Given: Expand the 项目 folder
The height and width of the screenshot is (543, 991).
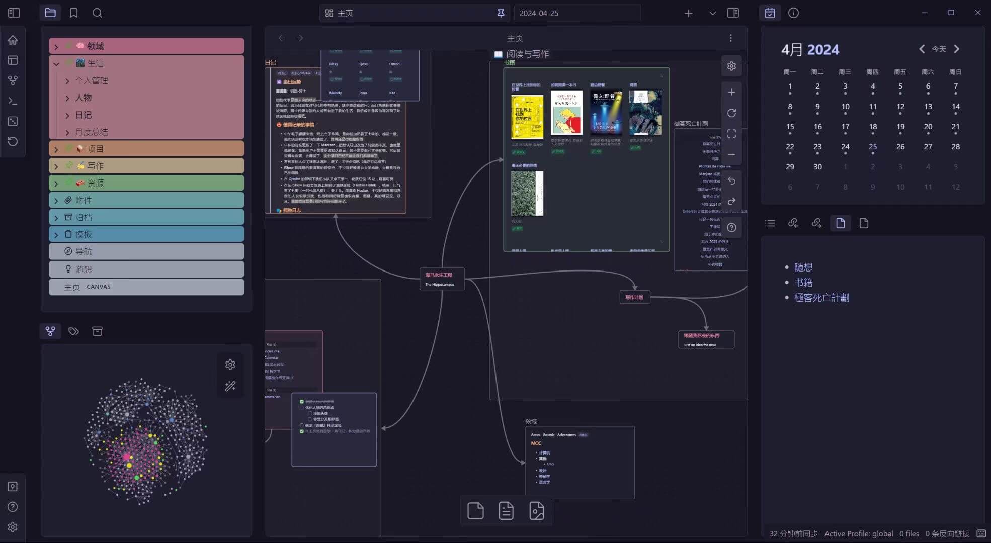Looking at the screenshot, I should [x=146, y=149].
